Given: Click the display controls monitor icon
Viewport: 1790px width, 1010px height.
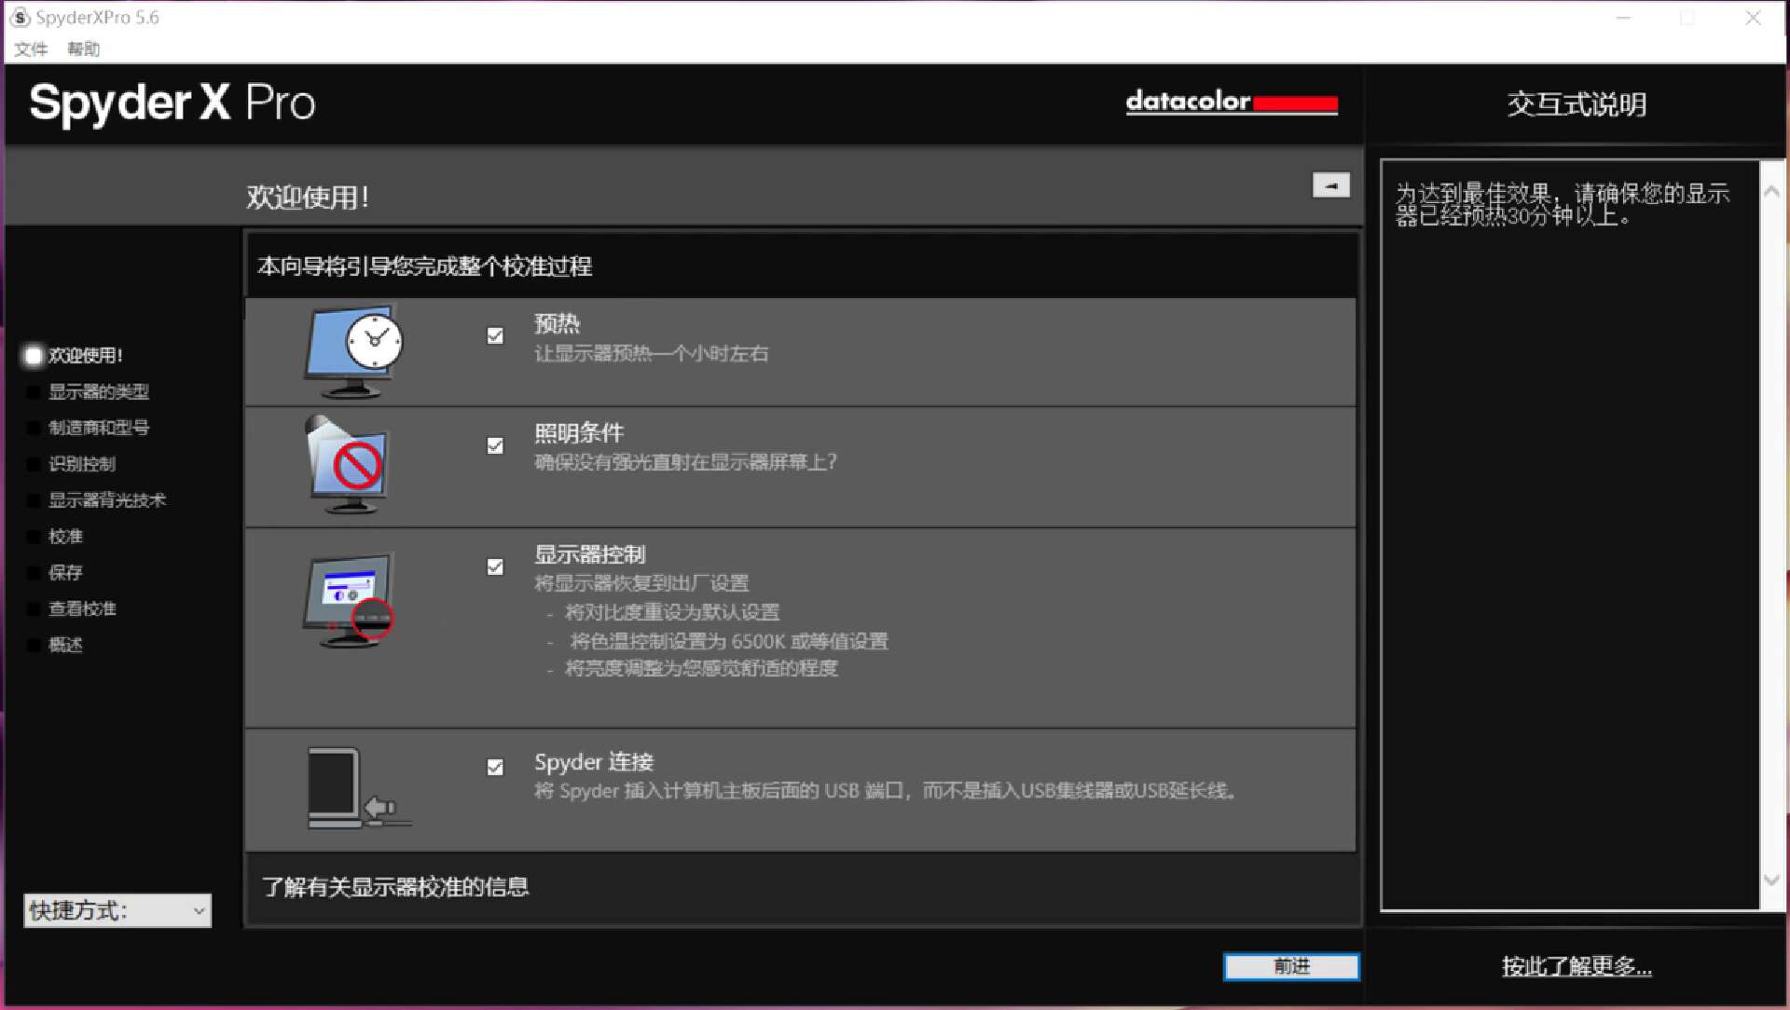Looking at the screenshot, I should point(349,601).
